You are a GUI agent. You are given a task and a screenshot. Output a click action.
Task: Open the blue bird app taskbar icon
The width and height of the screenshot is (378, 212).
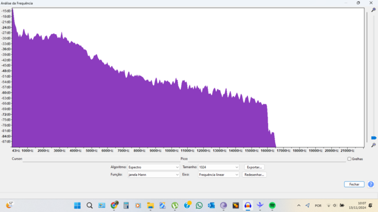(x=260, y=206)
